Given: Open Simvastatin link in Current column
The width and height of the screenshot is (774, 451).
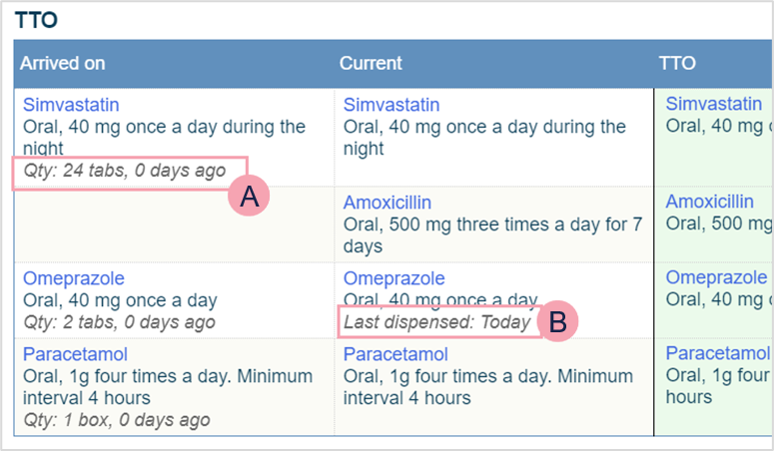Looking at the screenshot, I should tap(390, 105).
